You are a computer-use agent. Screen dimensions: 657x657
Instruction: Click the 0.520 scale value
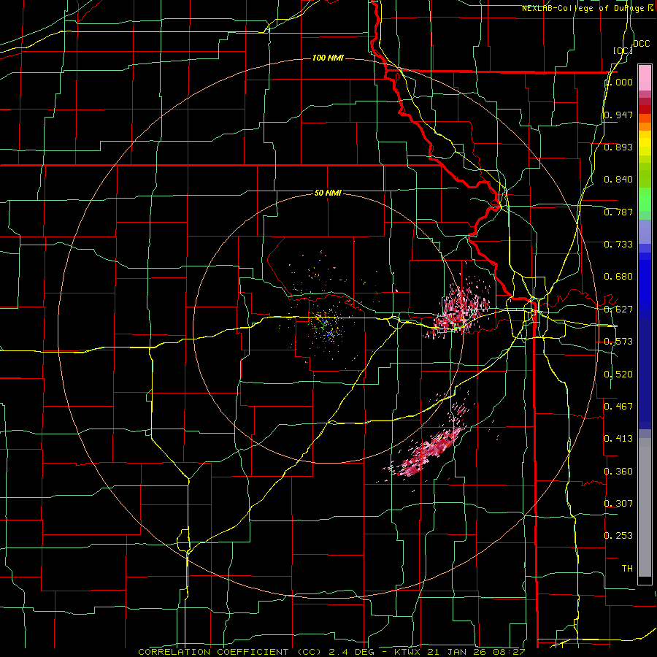(618, 374)
